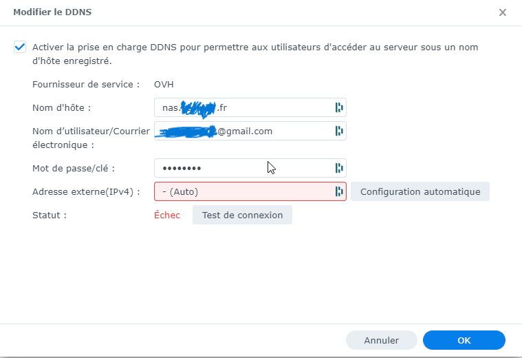
Task: Run the Test de connexion
Action: click(x=242, y=215)
